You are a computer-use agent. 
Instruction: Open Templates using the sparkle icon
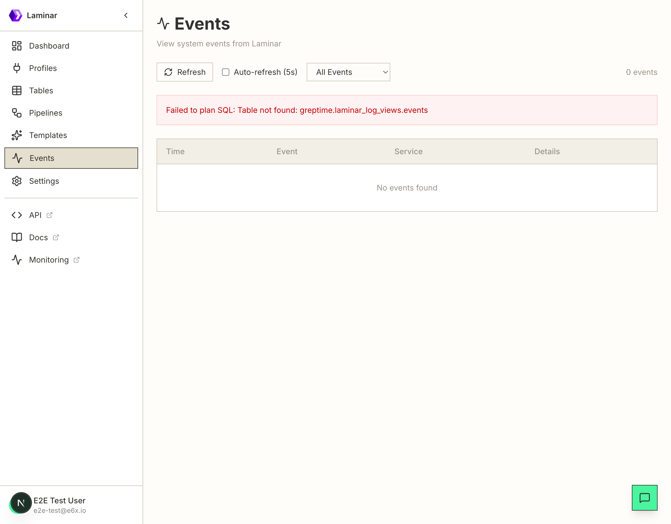(x=16, y=135)
